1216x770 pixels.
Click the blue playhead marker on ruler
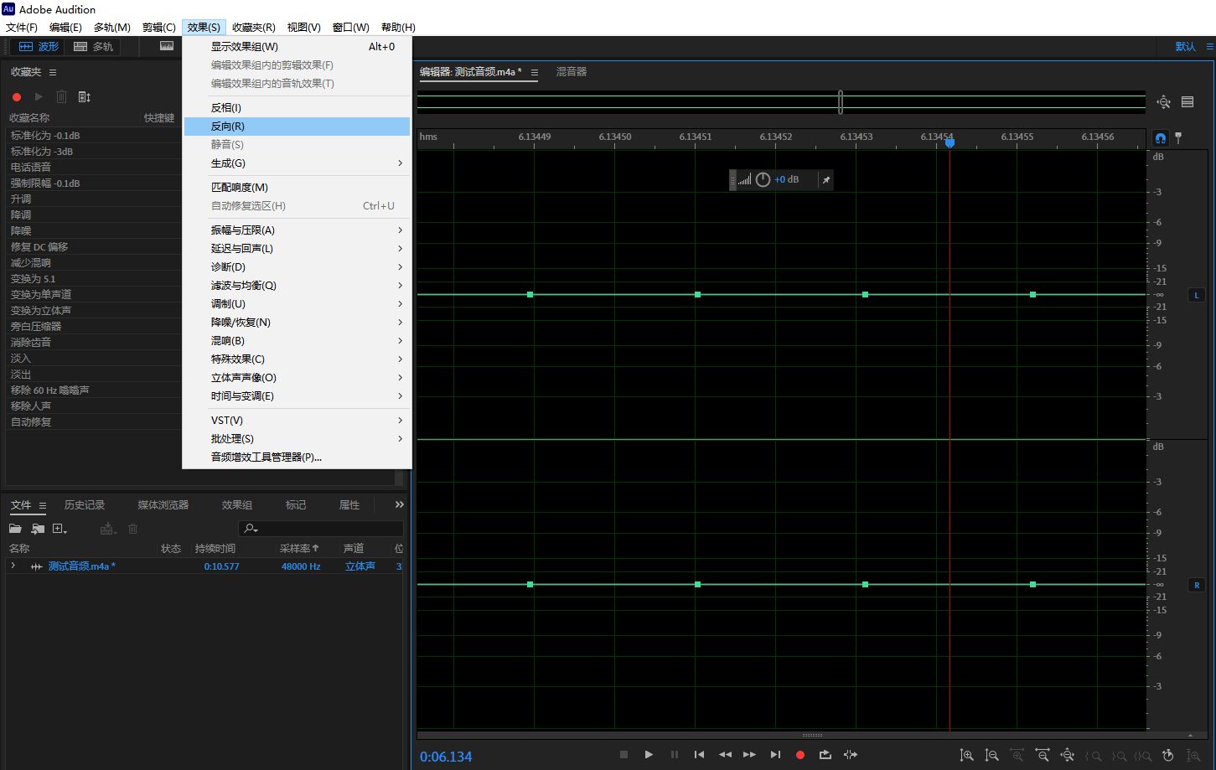(x=950, y=143)
